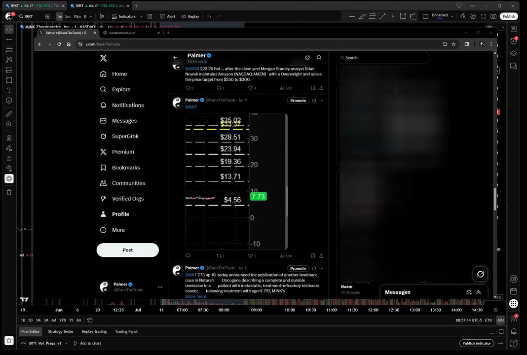Open the calendar icon in right sidebar

tap(514, 291)
